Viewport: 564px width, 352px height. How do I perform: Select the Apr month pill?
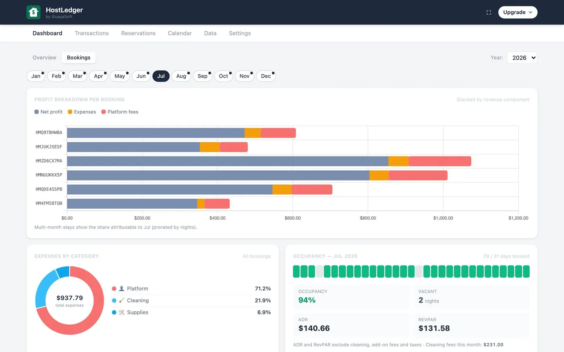(x=98, y=76)
